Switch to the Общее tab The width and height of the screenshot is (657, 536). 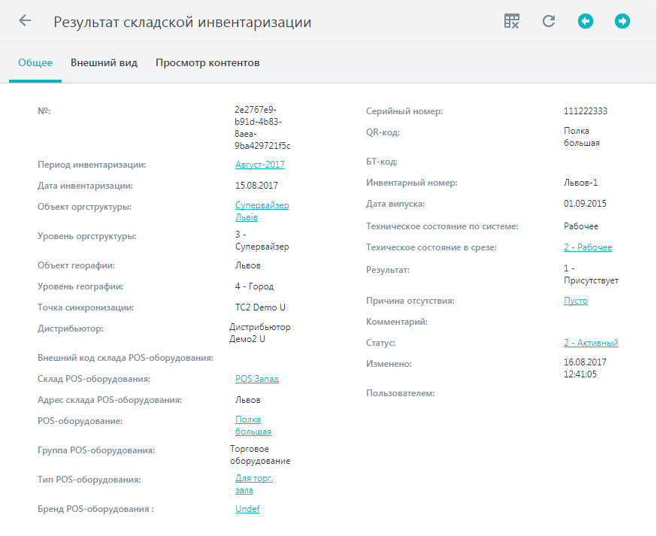(35, 63)
